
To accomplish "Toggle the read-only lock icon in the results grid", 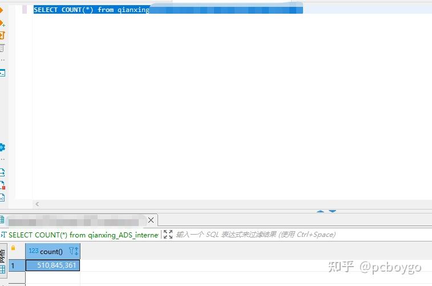I will (x=13, y=248).
